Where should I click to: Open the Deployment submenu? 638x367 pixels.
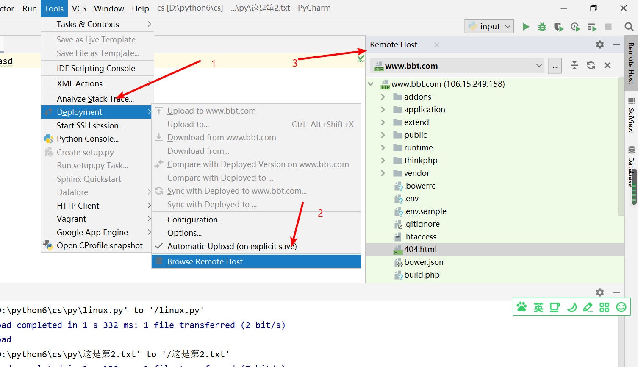coord(97,112)
